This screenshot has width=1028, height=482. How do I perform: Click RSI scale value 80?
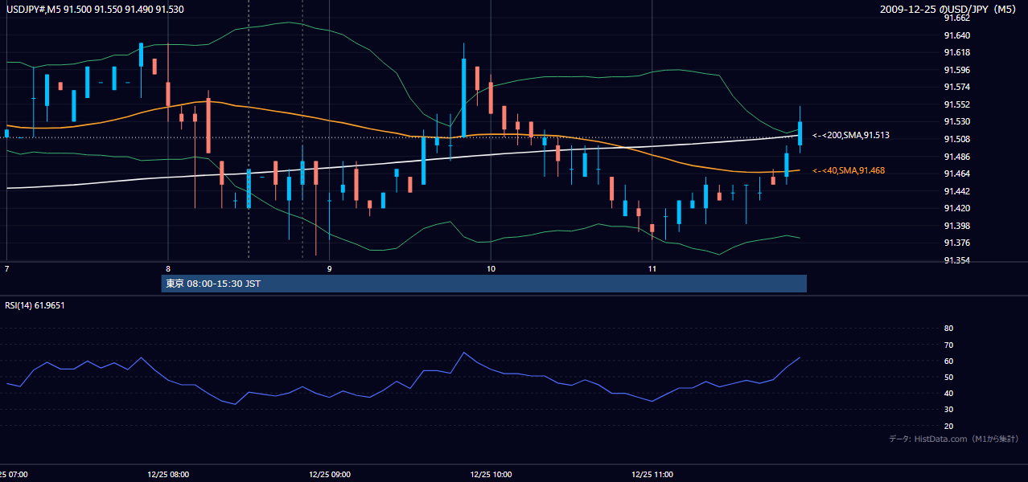(x=948, y=329)
